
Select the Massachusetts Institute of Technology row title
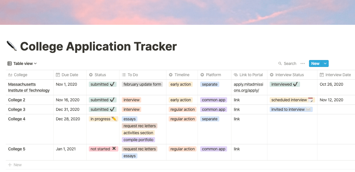point(29,87)
